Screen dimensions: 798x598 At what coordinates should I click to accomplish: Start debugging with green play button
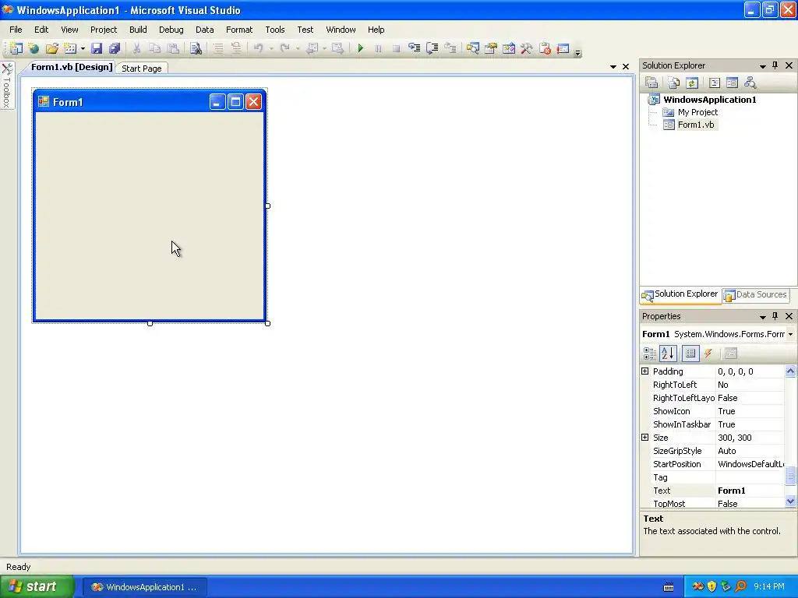pos(360,48)
